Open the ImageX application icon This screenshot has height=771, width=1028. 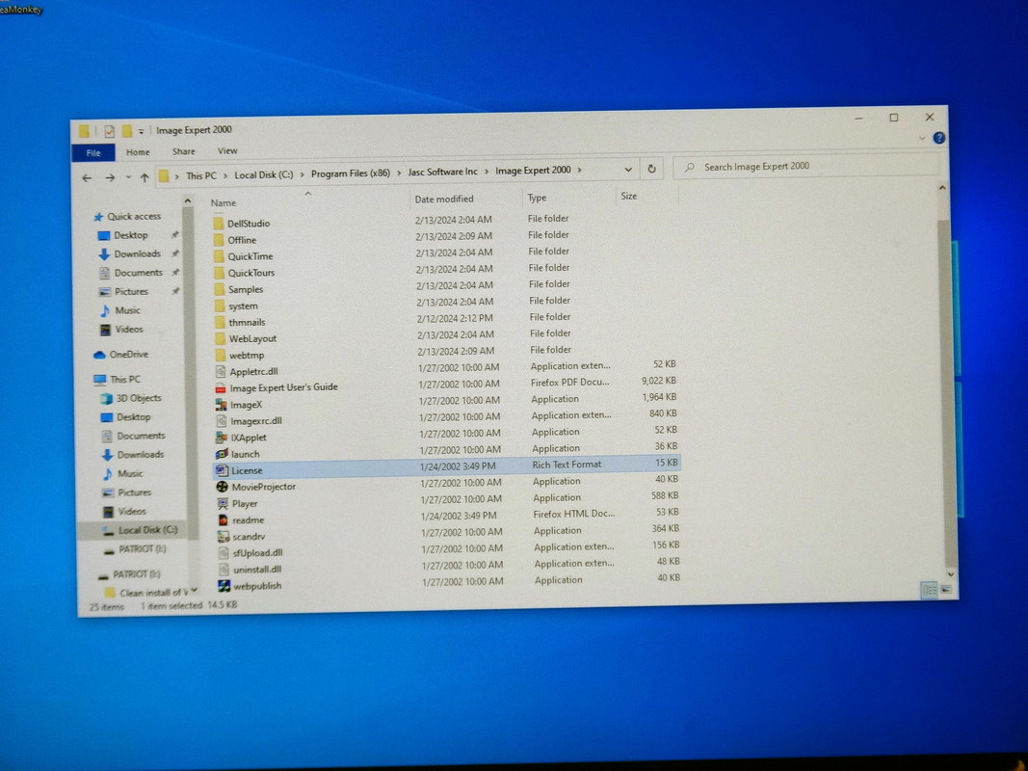(x=222, y=405)
